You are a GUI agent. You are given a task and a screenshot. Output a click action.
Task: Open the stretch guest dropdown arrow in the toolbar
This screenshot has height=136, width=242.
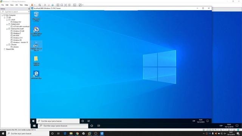(83, 5)
